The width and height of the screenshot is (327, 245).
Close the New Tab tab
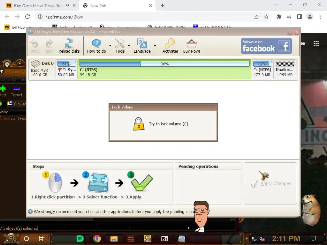click(150, 6)
